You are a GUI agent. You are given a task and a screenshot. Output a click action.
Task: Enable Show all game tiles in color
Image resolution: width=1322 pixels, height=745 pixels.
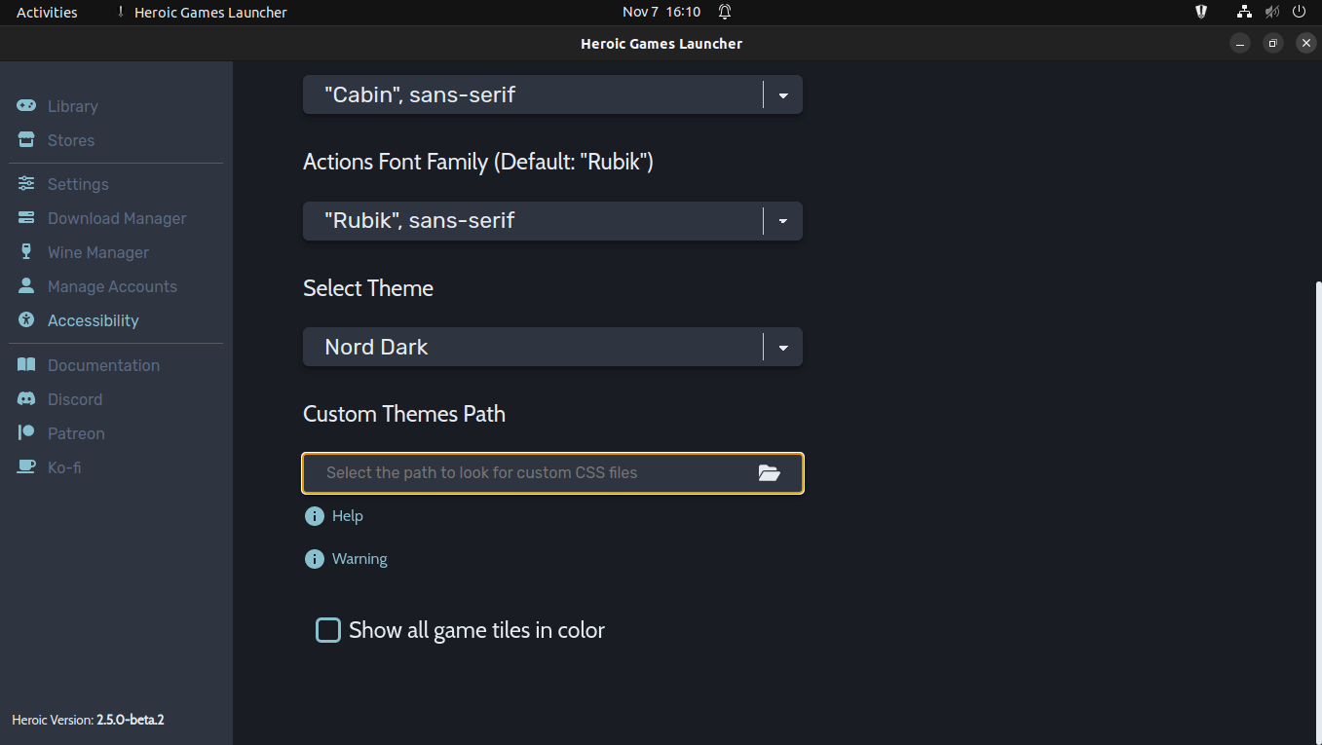point(328,630)
